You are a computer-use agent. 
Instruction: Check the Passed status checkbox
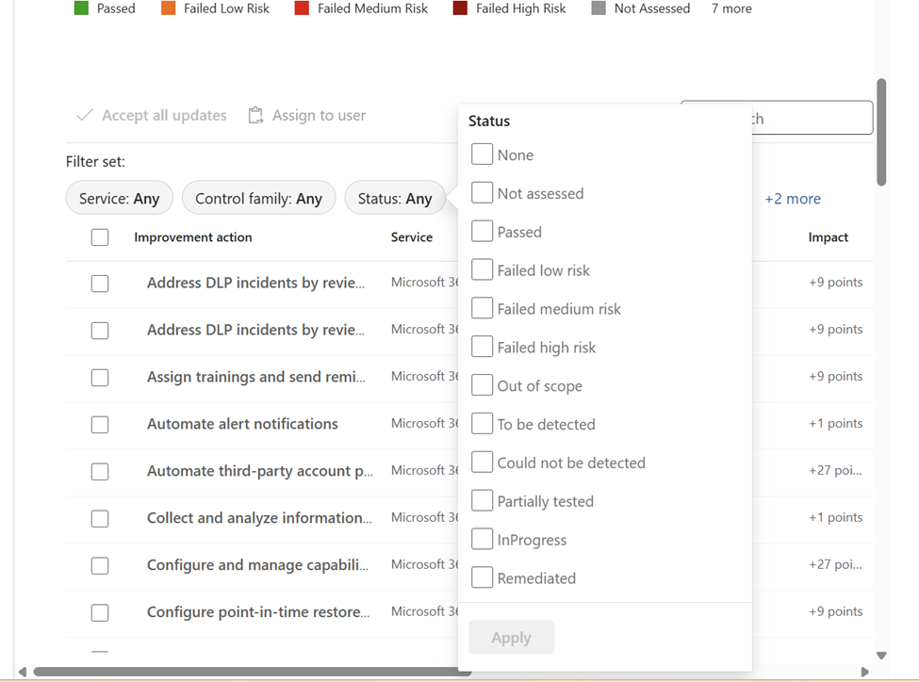tap(482, 231)
